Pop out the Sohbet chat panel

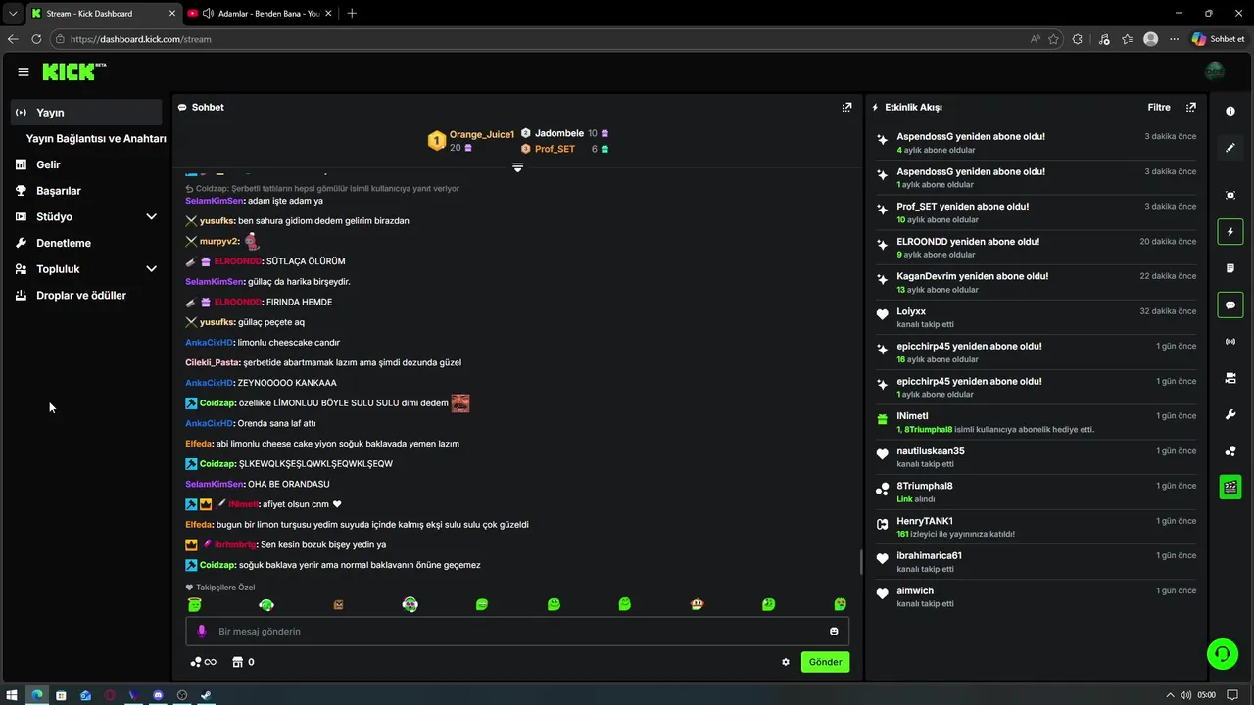[846, 107]
